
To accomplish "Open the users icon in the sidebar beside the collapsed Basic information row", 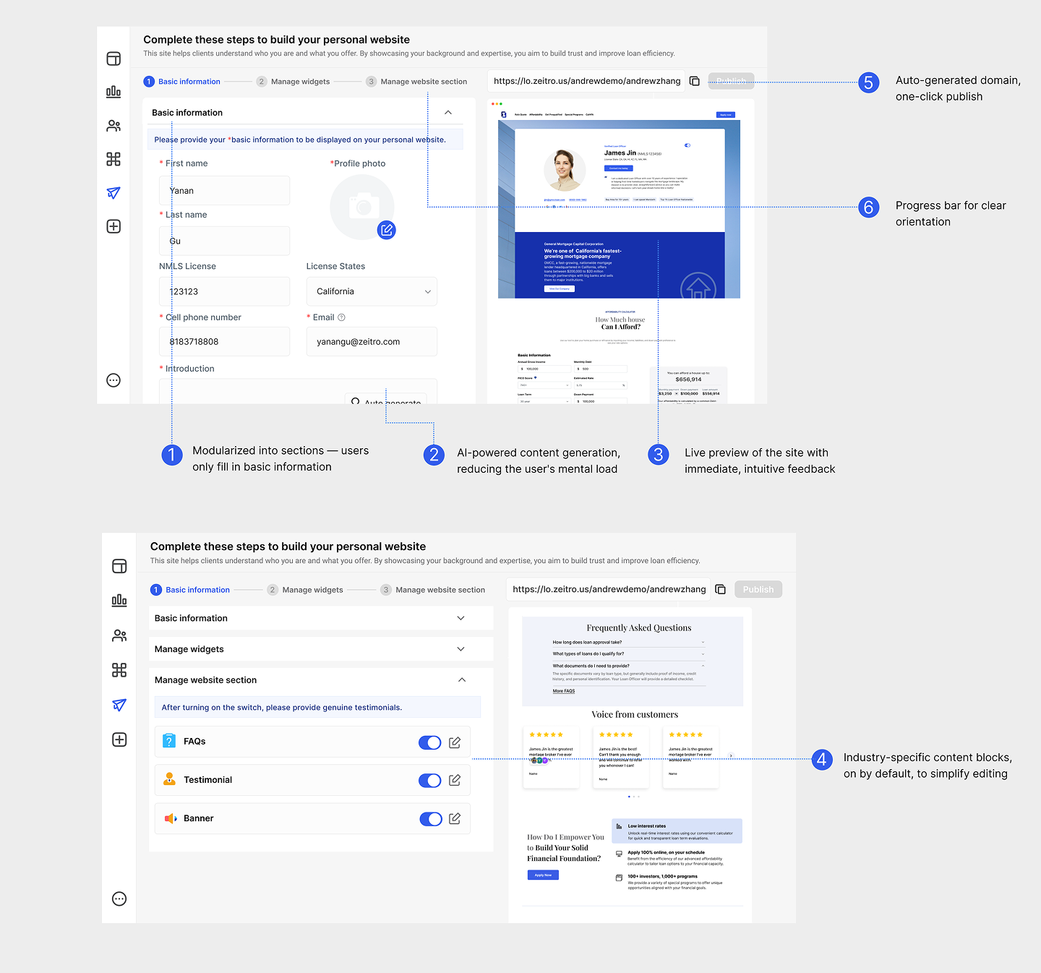I will tap(119, 635).
